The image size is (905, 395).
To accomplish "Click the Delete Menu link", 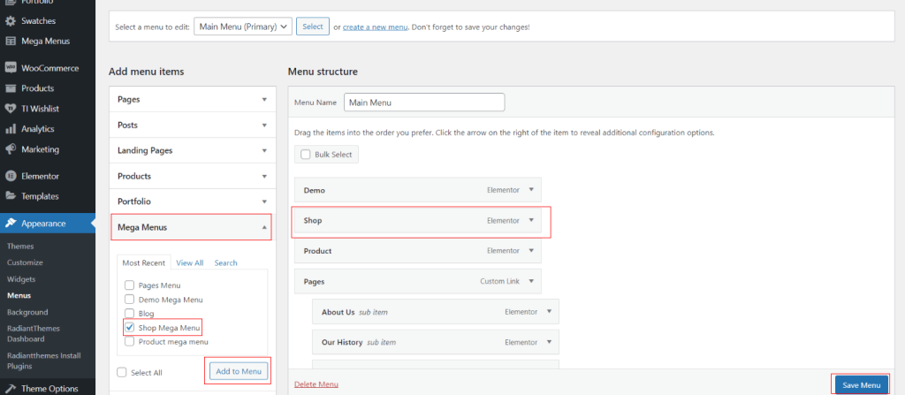I will 316,384.
